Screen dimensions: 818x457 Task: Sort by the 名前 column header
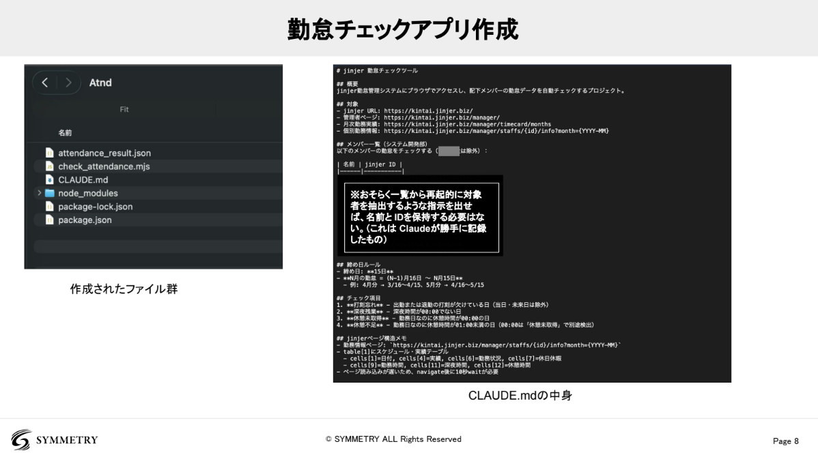(65, 133)
